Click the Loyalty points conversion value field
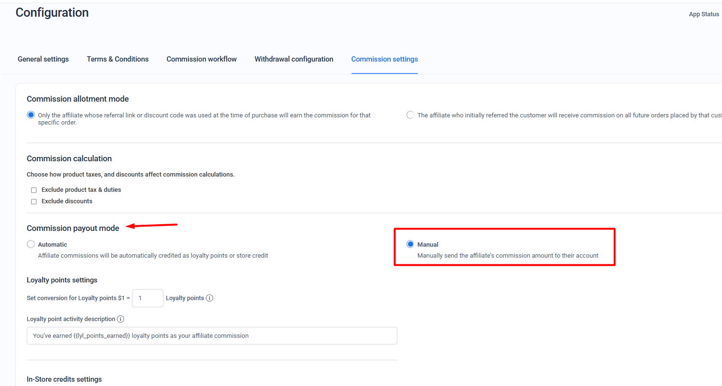Viewport: 722px width, 386px height. 147,298
